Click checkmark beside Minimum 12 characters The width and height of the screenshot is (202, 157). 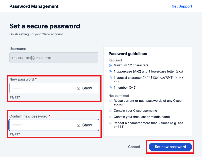[x=110, y=65]
